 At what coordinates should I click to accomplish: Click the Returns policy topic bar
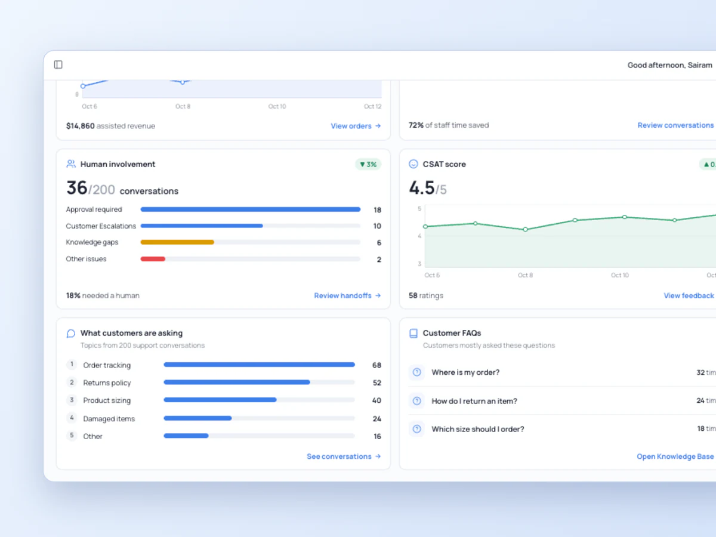(x=259, y=382)
